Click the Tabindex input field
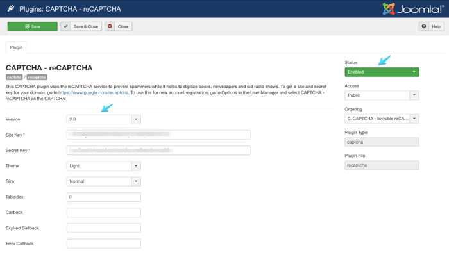Viewport: 449px width, 257px height. pos(104,197)
